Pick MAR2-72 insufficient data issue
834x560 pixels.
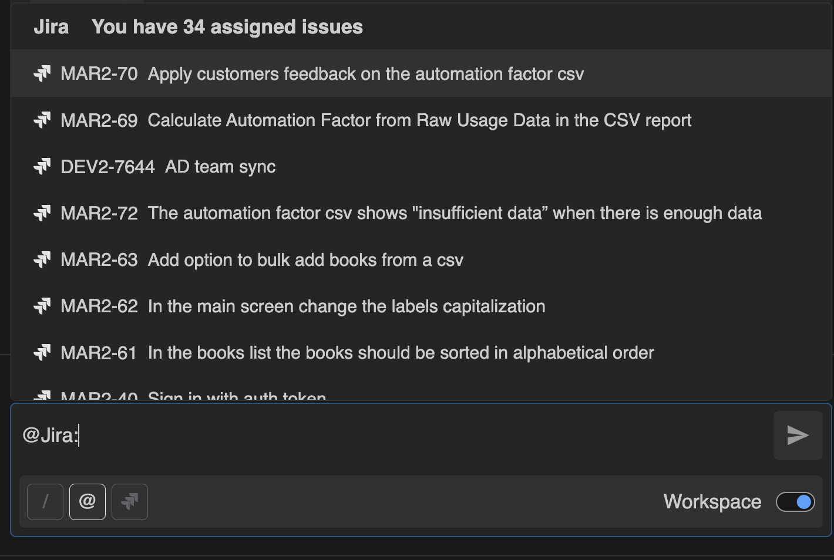point(455,213)
